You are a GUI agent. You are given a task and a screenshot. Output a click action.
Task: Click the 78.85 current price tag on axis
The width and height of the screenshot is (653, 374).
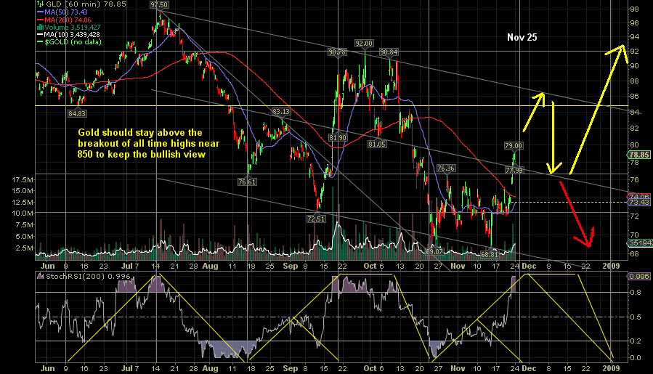point(639,155)
